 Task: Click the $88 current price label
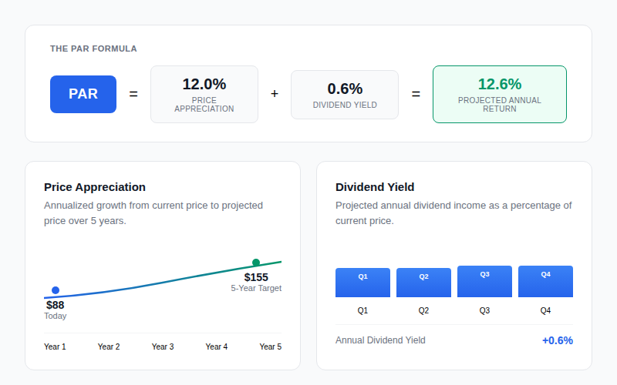[x=55, y=305]
